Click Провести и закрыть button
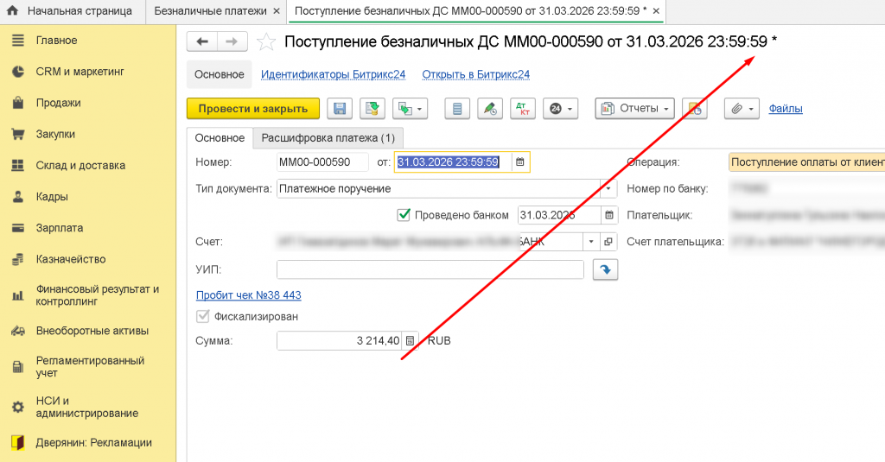The image size is (885, 462). [x=253, y=108]
